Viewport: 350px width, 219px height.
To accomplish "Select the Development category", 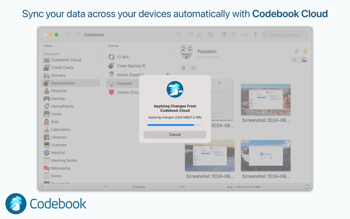I will click(x=70, y=83).
